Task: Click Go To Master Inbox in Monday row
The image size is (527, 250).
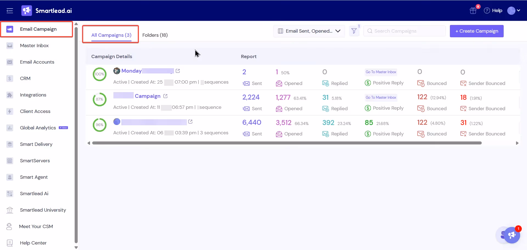Action: click(x=381, y=72)
